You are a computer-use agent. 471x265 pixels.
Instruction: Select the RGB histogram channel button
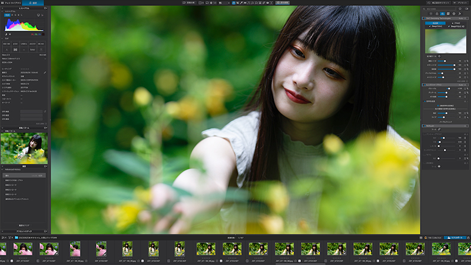click(x=7, y=15)
